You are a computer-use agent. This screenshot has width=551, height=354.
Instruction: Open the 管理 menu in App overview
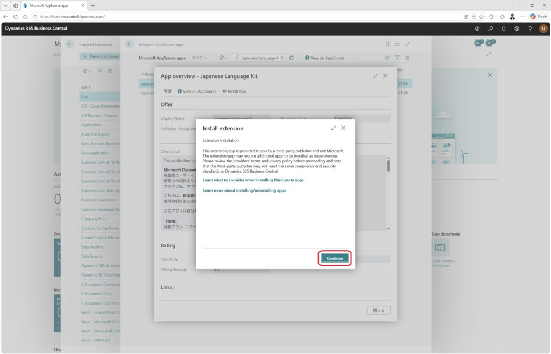(168, 91)
